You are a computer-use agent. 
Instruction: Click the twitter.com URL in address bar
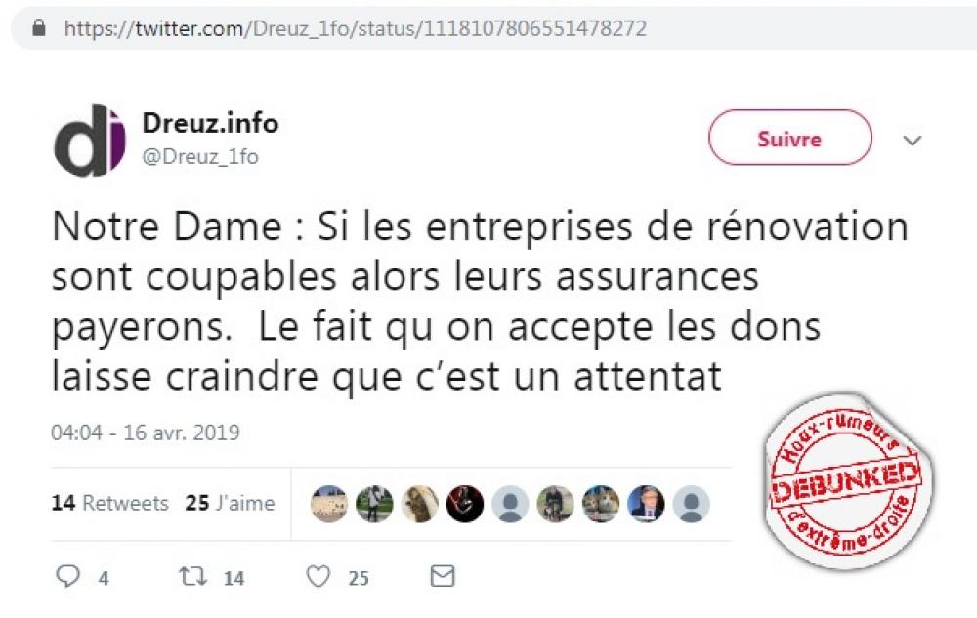click(x=356, y=28)
